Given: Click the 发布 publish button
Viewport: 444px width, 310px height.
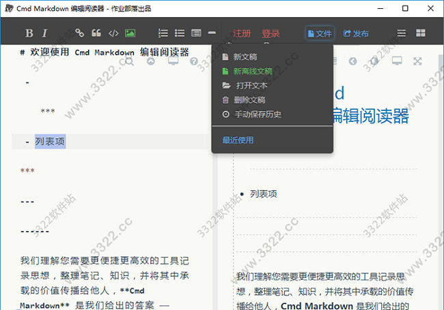Looking at the screenshot, I should pos(356,33).
